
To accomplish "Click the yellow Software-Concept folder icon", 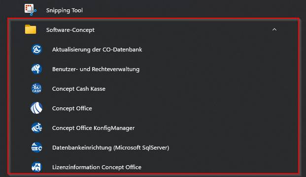I will pos(31,29).
